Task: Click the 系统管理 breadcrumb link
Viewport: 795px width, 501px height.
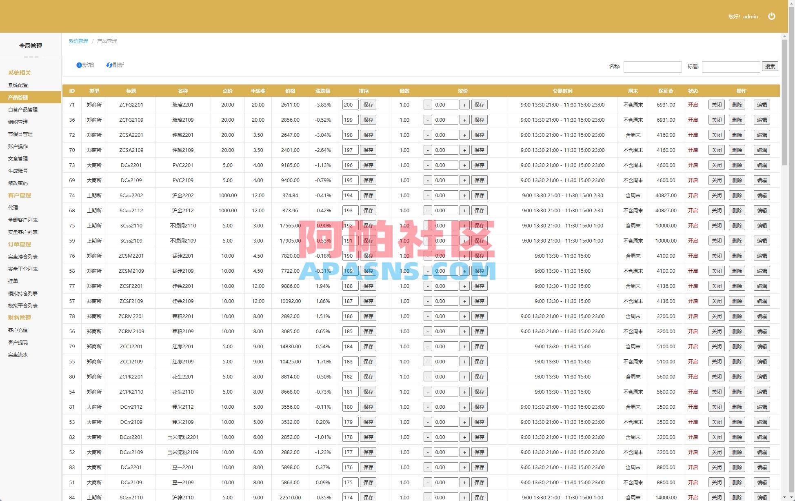Action: click(78, 41)
